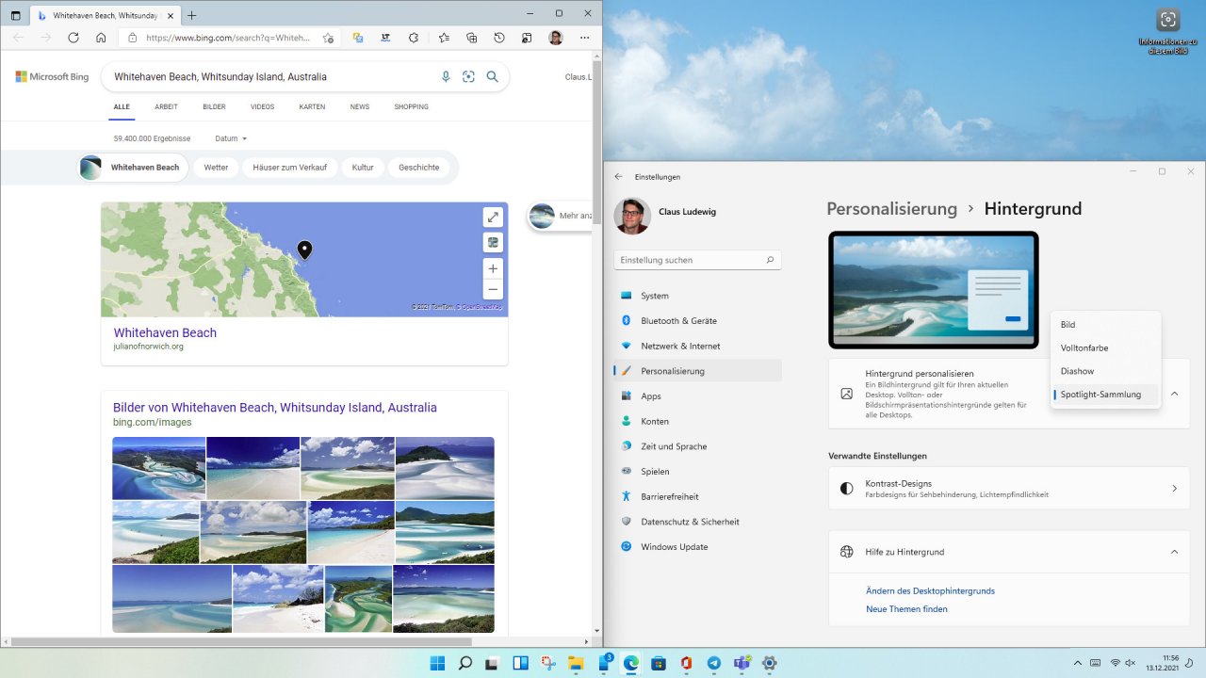Click Häuser zum Verkauf chip
Screen dimensions: 1206x678
[x=289, y=168]
